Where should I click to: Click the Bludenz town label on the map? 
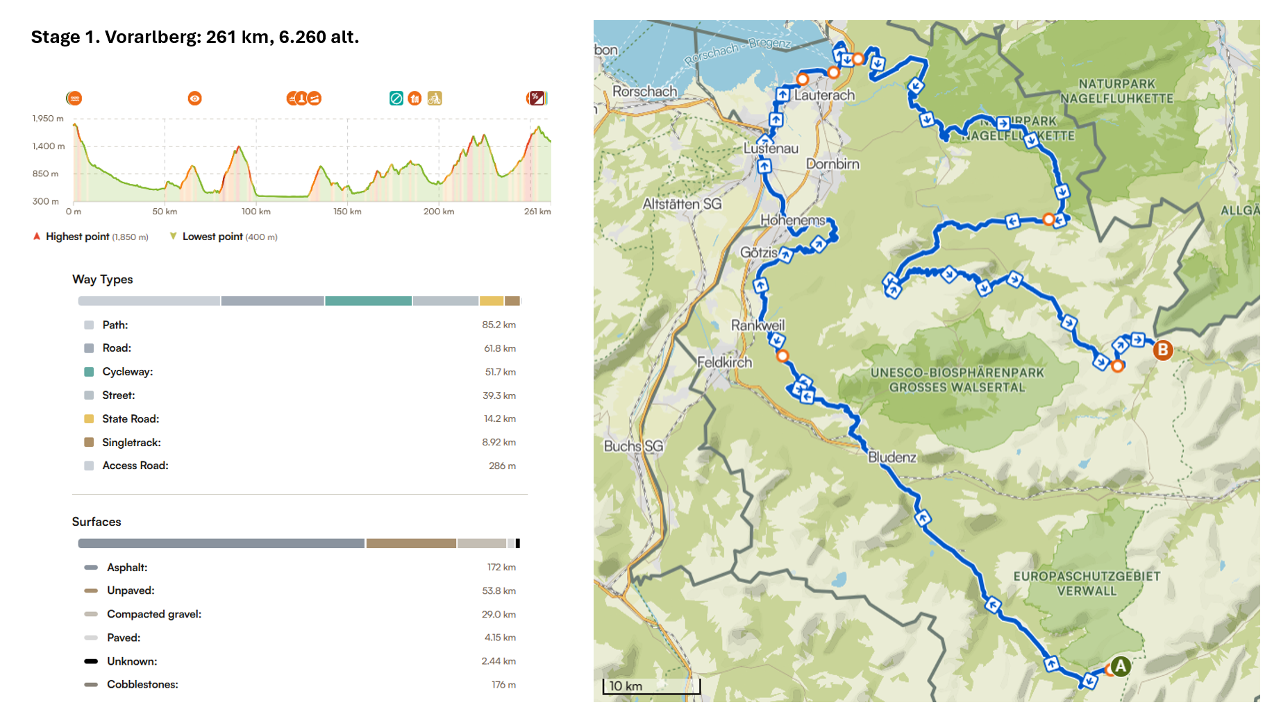tap(892, 457)
